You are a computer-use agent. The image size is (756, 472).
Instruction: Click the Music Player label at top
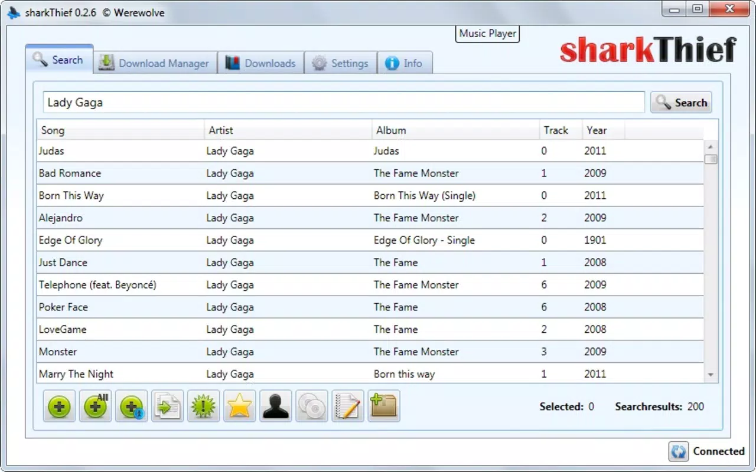pyautogui.click(x=488, y=34)
